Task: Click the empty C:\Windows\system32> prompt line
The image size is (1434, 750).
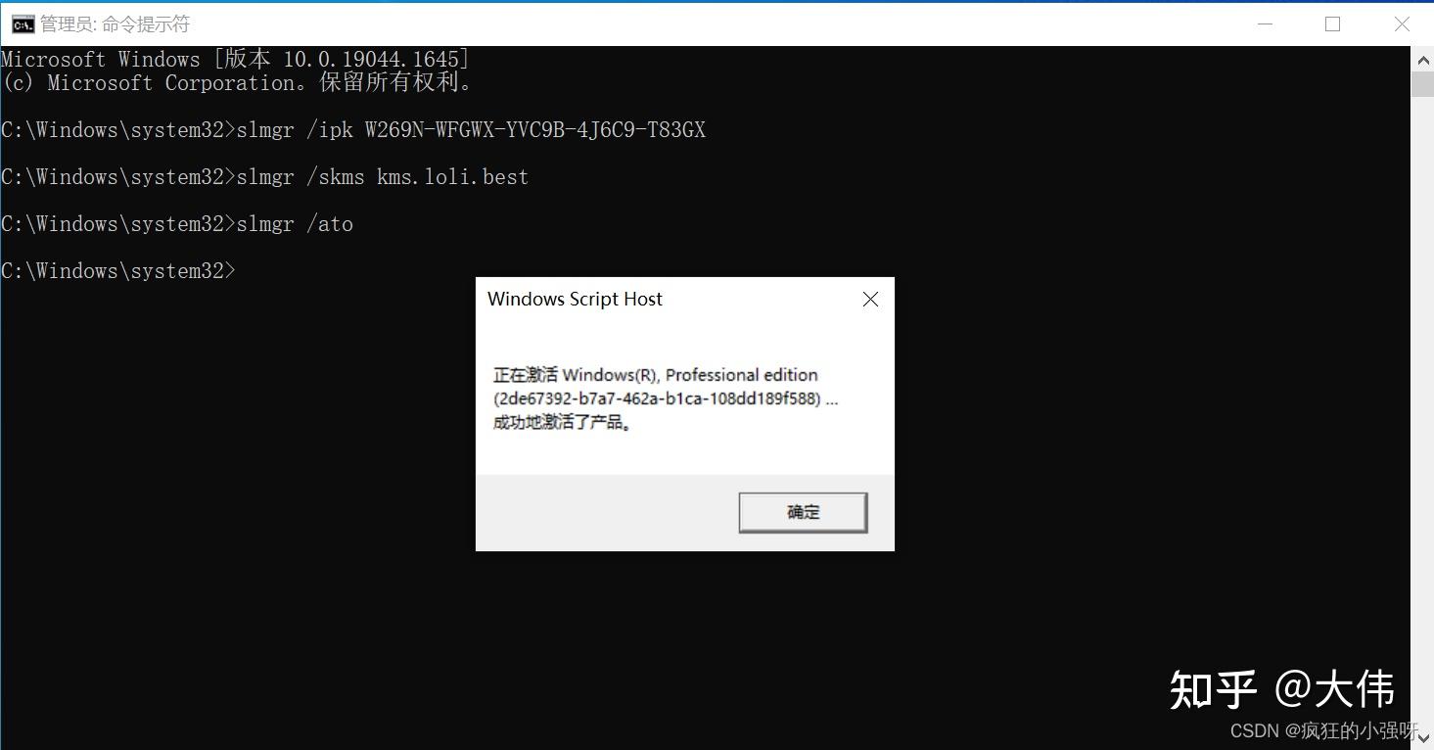Action: (118, 271)
